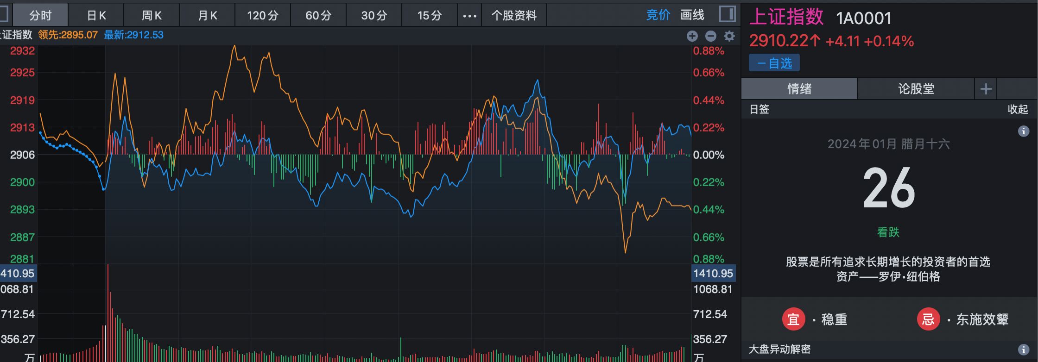Click price axis label 2881

pyautogui.click(x=22, y=259)
